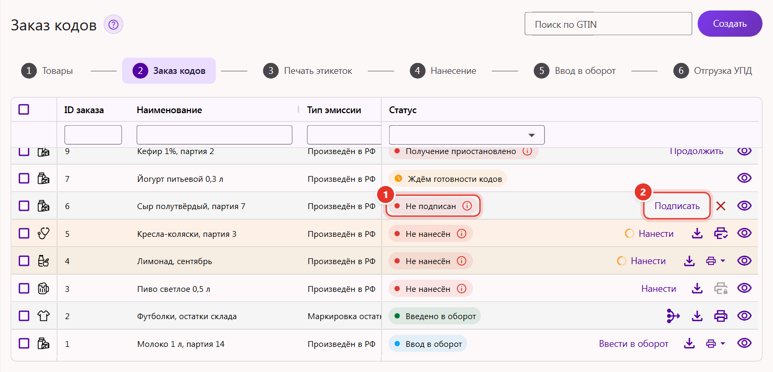Select the checkbox for order 7
The image size is (773, 372).
[24, 179]
